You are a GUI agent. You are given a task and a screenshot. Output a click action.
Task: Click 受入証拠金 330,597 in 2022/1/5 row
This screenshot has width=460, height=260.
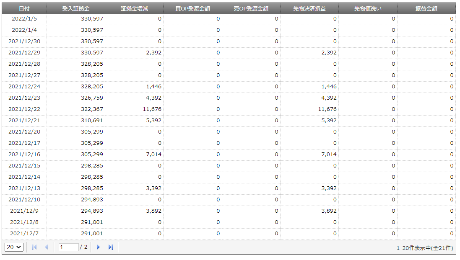pyautogui.click(x=92, y=19)
